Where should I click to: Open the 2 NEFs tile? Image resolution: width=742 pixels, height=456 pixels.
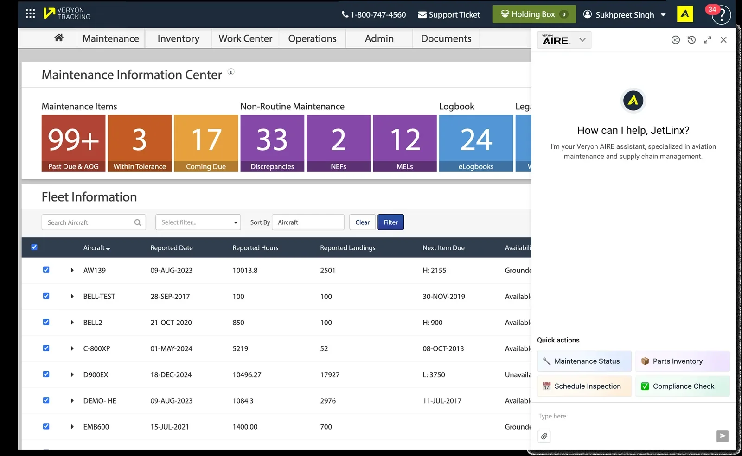[339, 143]
